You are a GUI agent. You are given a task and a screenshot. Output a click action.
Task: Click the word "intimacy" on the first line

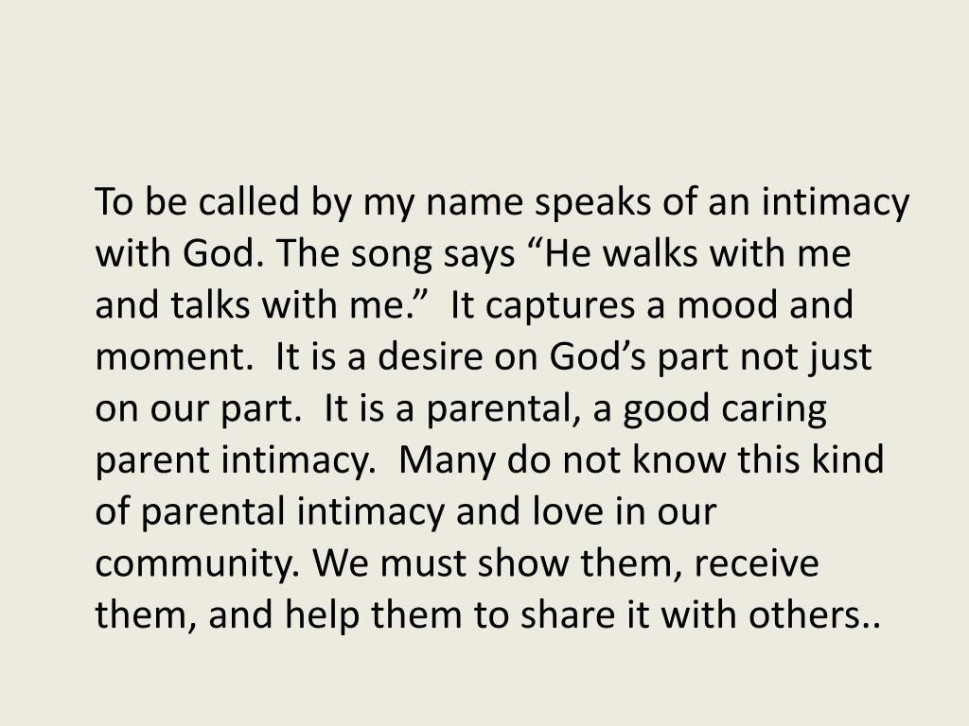[836, 202]
